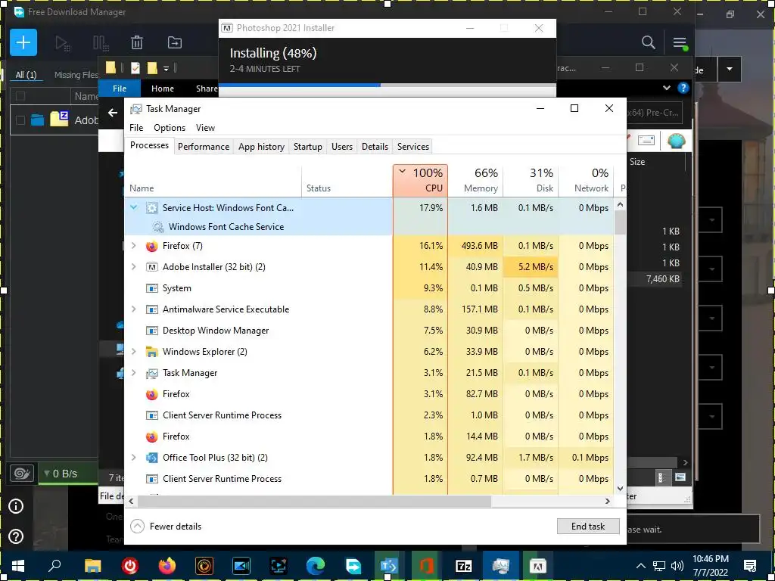This screenshot has height=581, width=775.
Task: Switch to the Startup tab
Action: pyautogui.click(x=307, y=146)
